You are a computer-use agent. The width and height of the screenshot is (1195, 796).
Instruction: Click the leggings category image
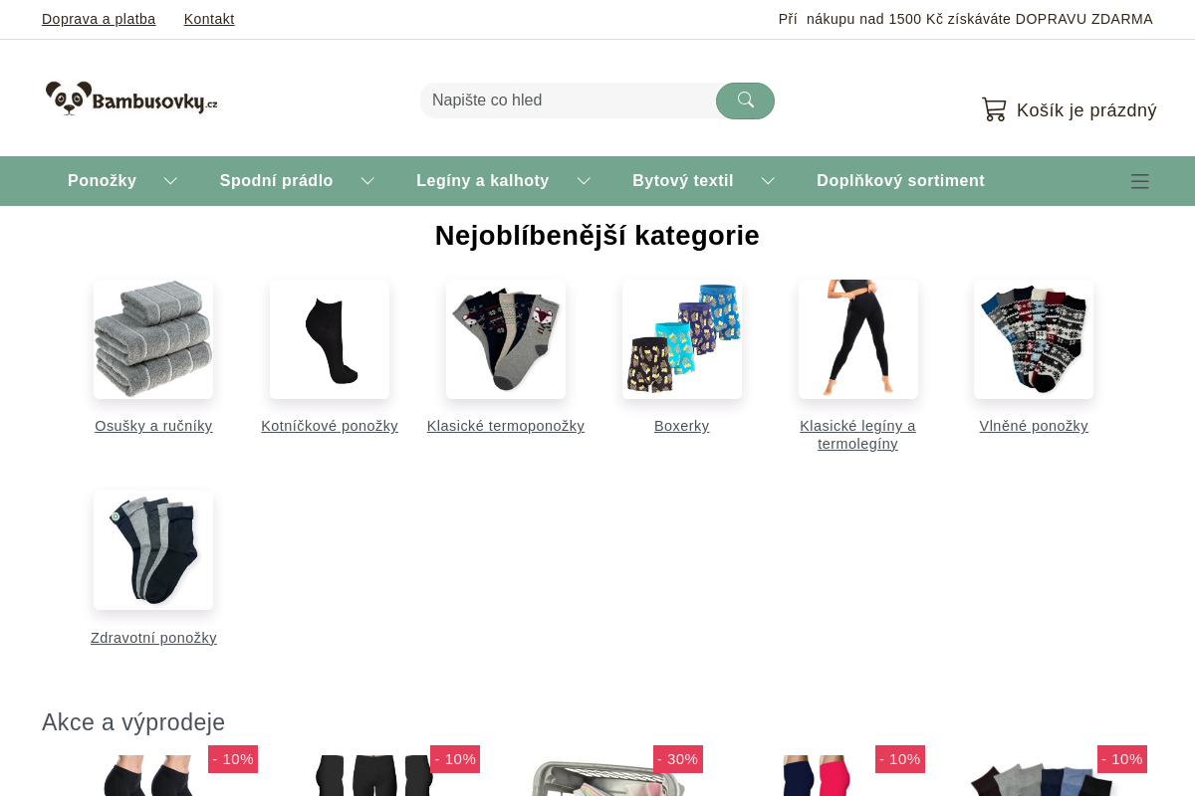click(857, 338)
